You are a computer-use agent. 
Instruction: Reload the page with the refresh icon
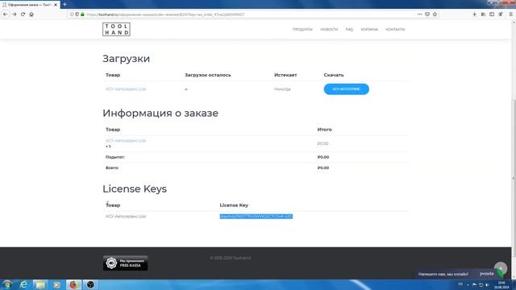[23, 14]
